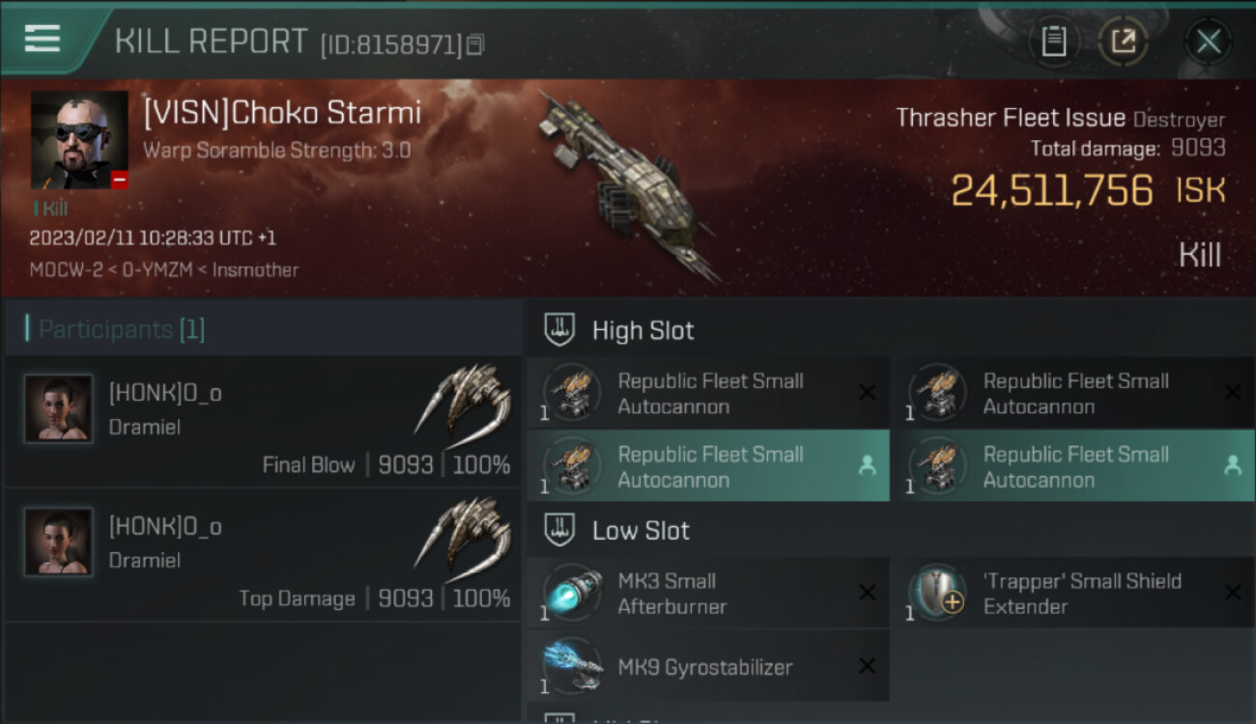The width and height of the screenshot is (1256, 724).
Task: Select the Participants tab
Action: click(122, 329)
